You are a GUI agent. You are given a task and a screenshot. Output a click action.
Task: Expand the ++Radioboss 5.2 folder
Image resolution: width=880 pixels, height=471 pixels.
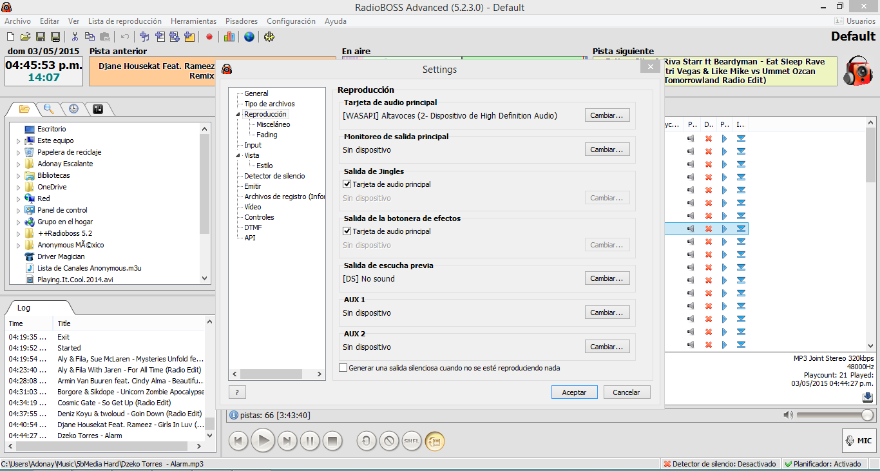click(19, 233)
